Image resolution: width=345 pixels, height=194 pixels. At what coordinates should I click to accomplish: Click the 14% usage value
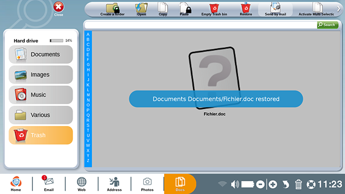click(x=68, y=40)
